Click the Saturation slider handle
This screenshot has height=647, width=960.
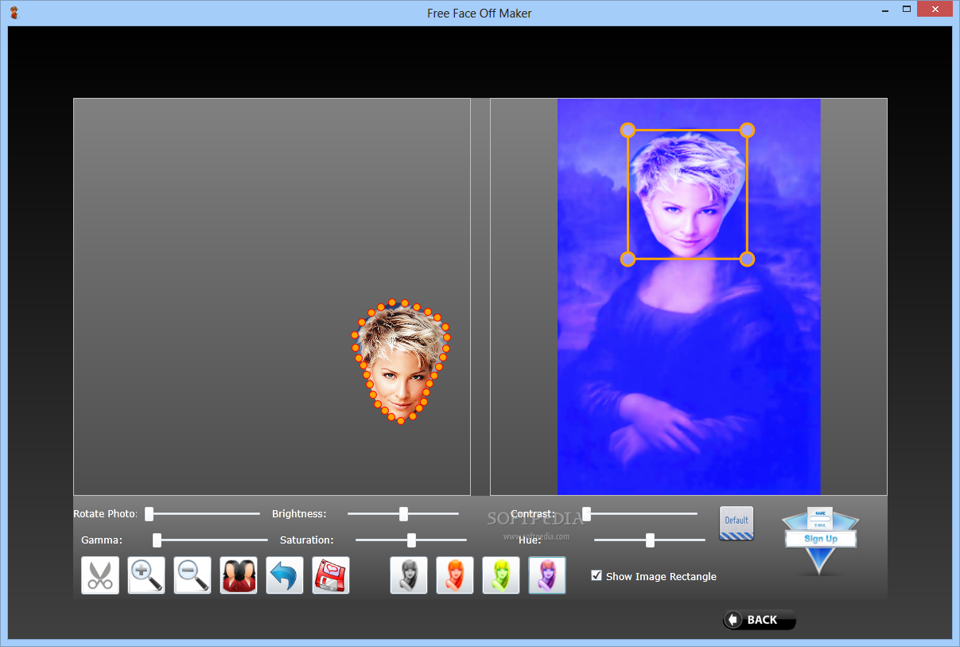pos(411,540)
